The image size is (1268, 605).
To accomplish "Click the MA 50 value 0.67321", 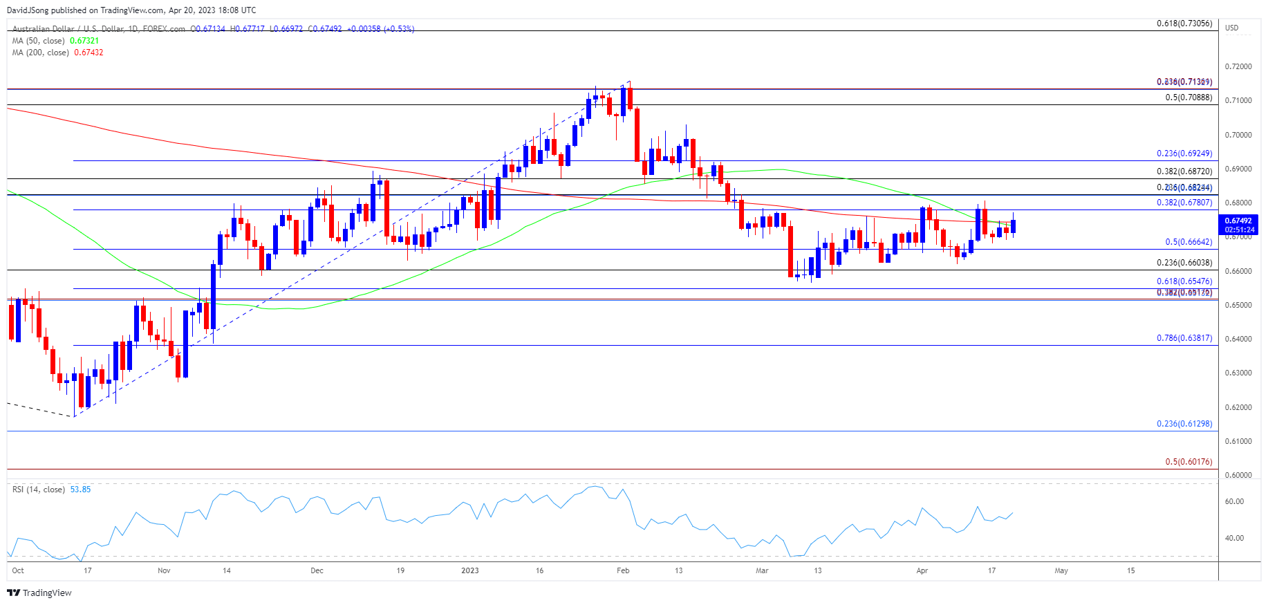I will [x=84, y=41].
